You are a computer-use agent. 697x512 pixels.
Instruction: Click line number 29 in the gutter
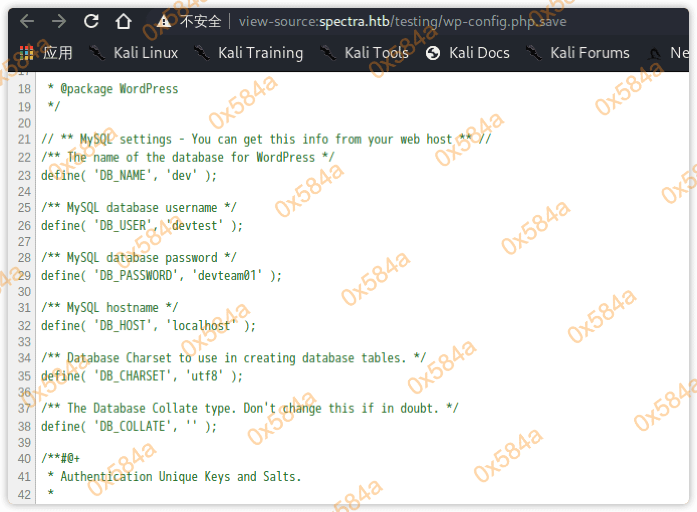coord(24,276)
